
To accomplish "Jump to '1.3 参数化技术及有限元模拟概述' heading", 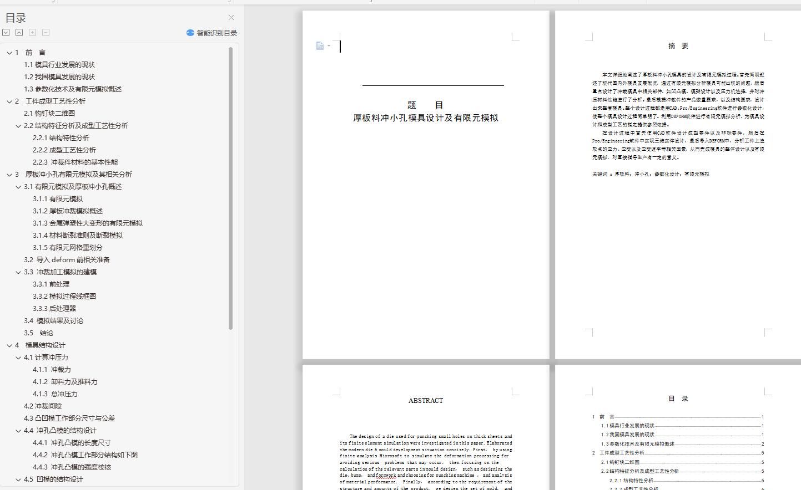I will (73, 89).
